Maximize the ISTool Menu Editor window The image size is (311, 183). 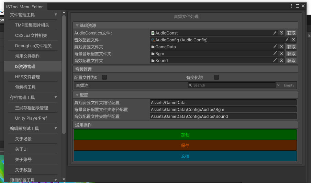click(x=297, y=6)
